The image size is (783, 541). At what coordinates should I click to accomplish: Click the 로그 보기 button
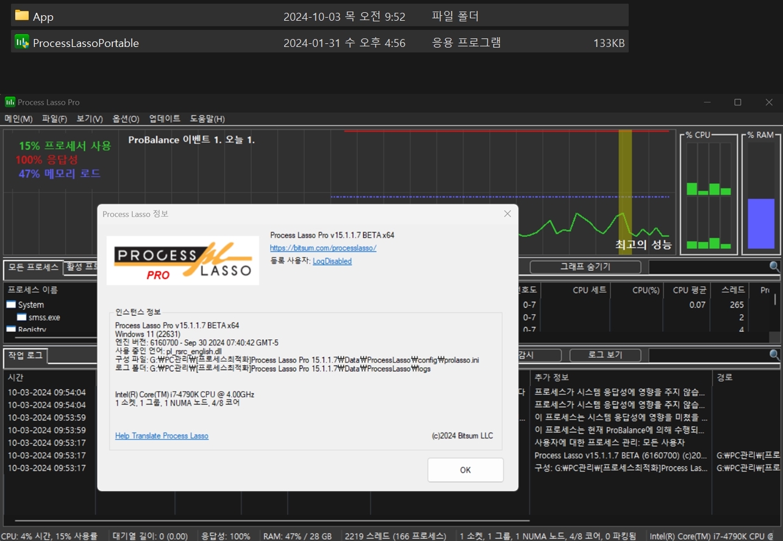click(605, 355)
